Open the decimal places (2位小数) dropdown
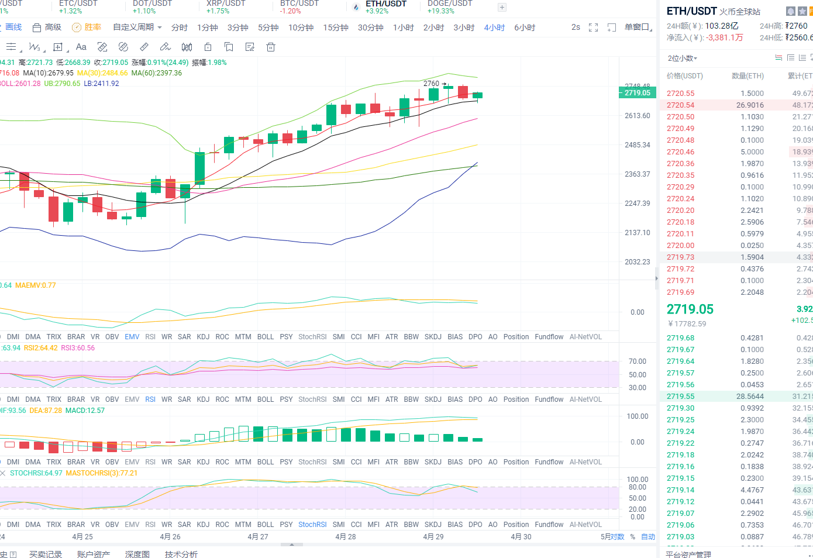The width and height of the screenshot is (813, 558). point(683,58)
